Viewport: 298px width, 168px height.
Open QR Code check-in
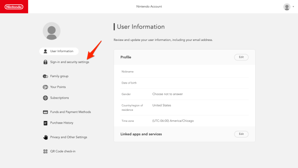coord(63,151)
